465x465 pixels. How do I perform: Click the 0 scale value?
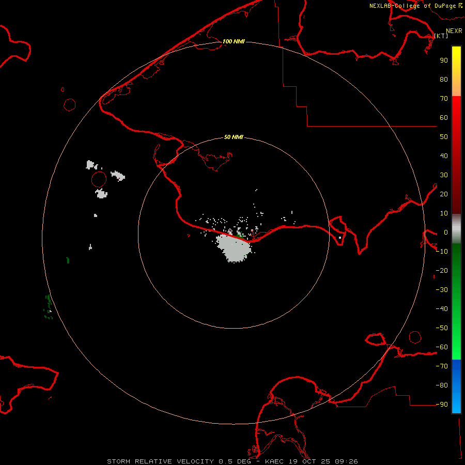coord(446,232)
